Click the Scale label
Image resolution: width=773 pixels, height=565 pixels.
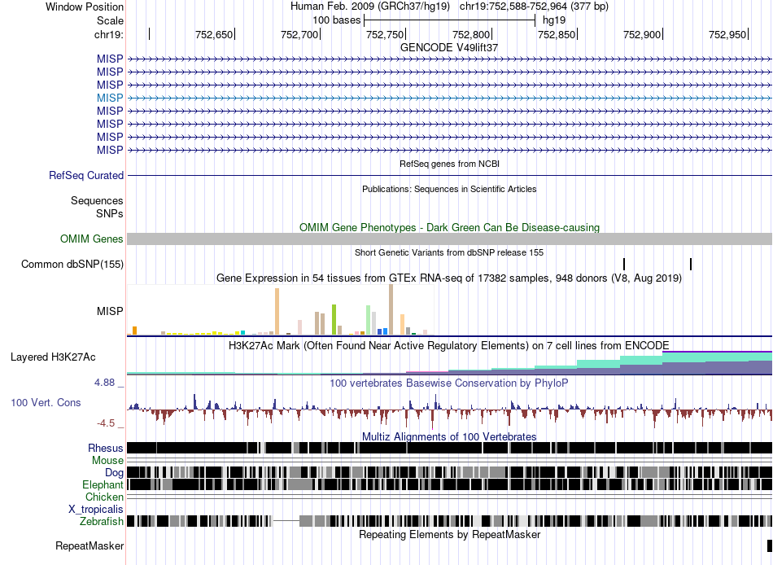(x=110, y=20)
